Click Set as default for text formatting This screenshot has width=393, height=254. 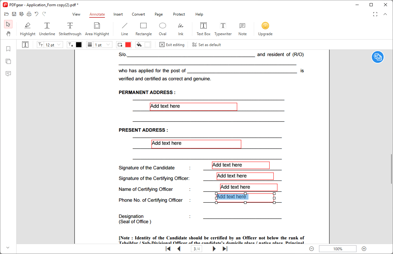coord(206,45)
